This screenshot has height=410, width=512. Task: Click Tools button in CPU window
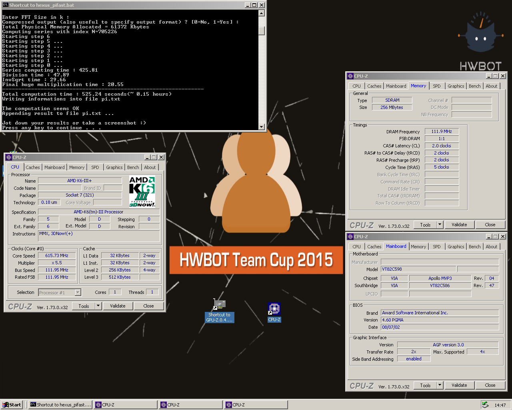[84, 306]
